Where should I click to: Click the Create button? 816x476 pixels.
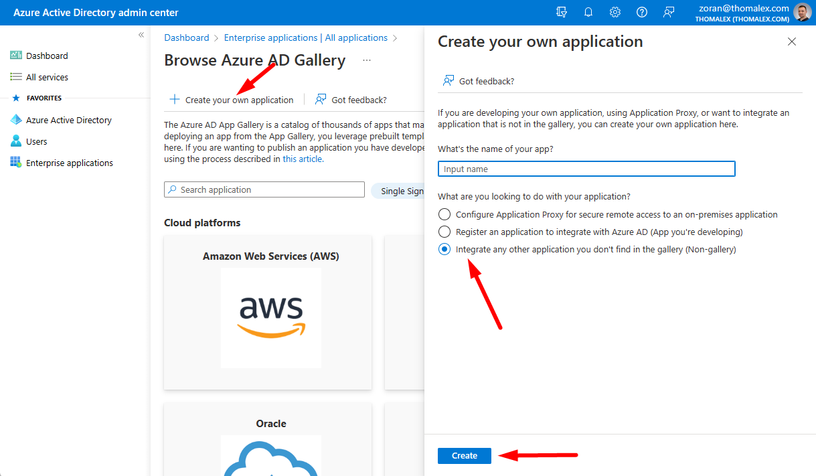click(465, 455)
